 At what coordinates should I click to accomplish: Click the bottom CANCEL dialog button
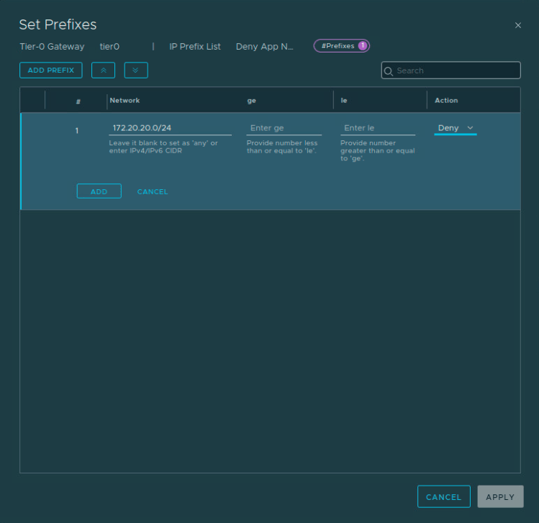tap(443, 497)
